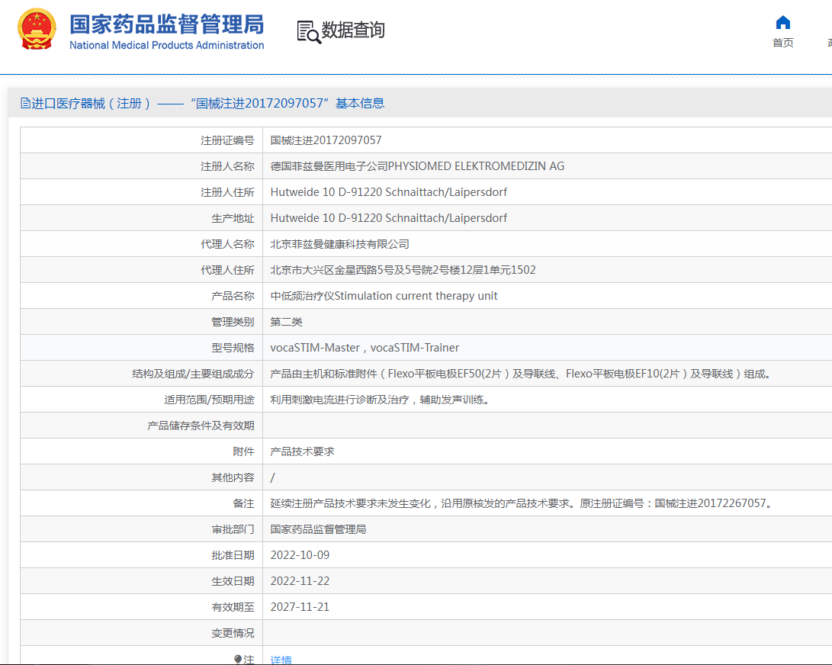Select effective date 2022-11-22
This screenshot has width=832, height=665.
[x=300, y=581]
